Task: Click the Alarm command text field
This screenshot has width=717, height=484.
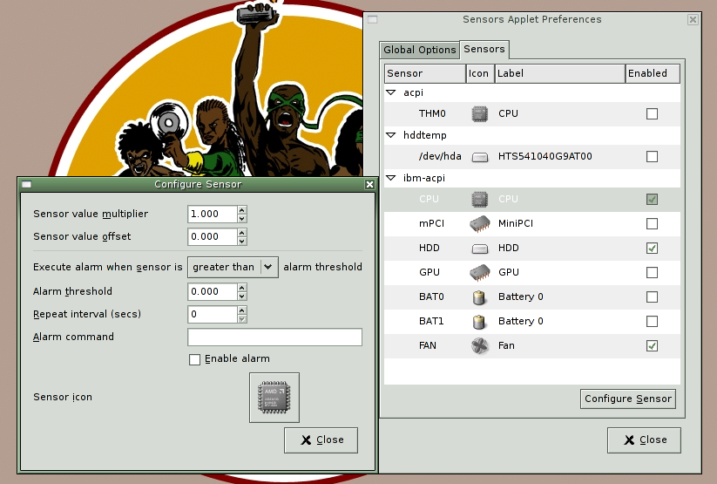Action: click(274, 337)
